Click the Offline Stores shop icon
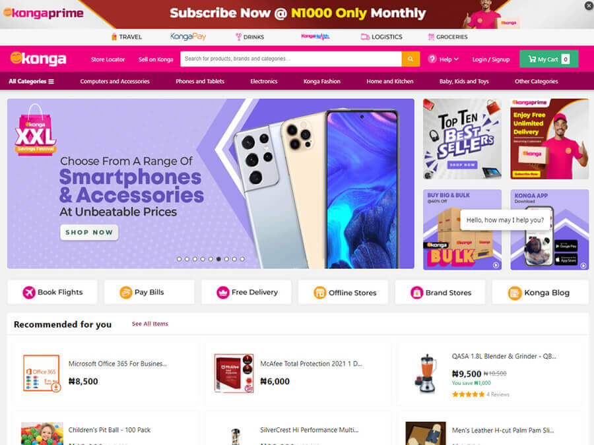The image size is (594, 445). coord(319,293)
